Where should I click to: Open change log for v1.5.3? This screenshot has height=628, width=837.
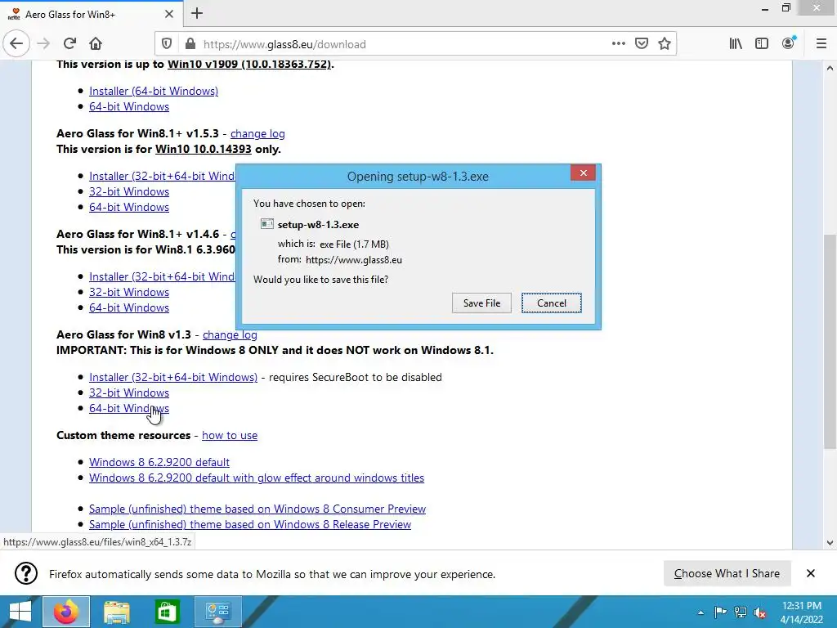point(257,133)
